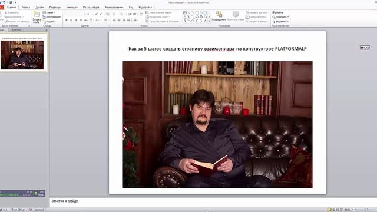Open Направление текста dropdown
The height and width of the screenshot is (212, 377).
point(160,12)
